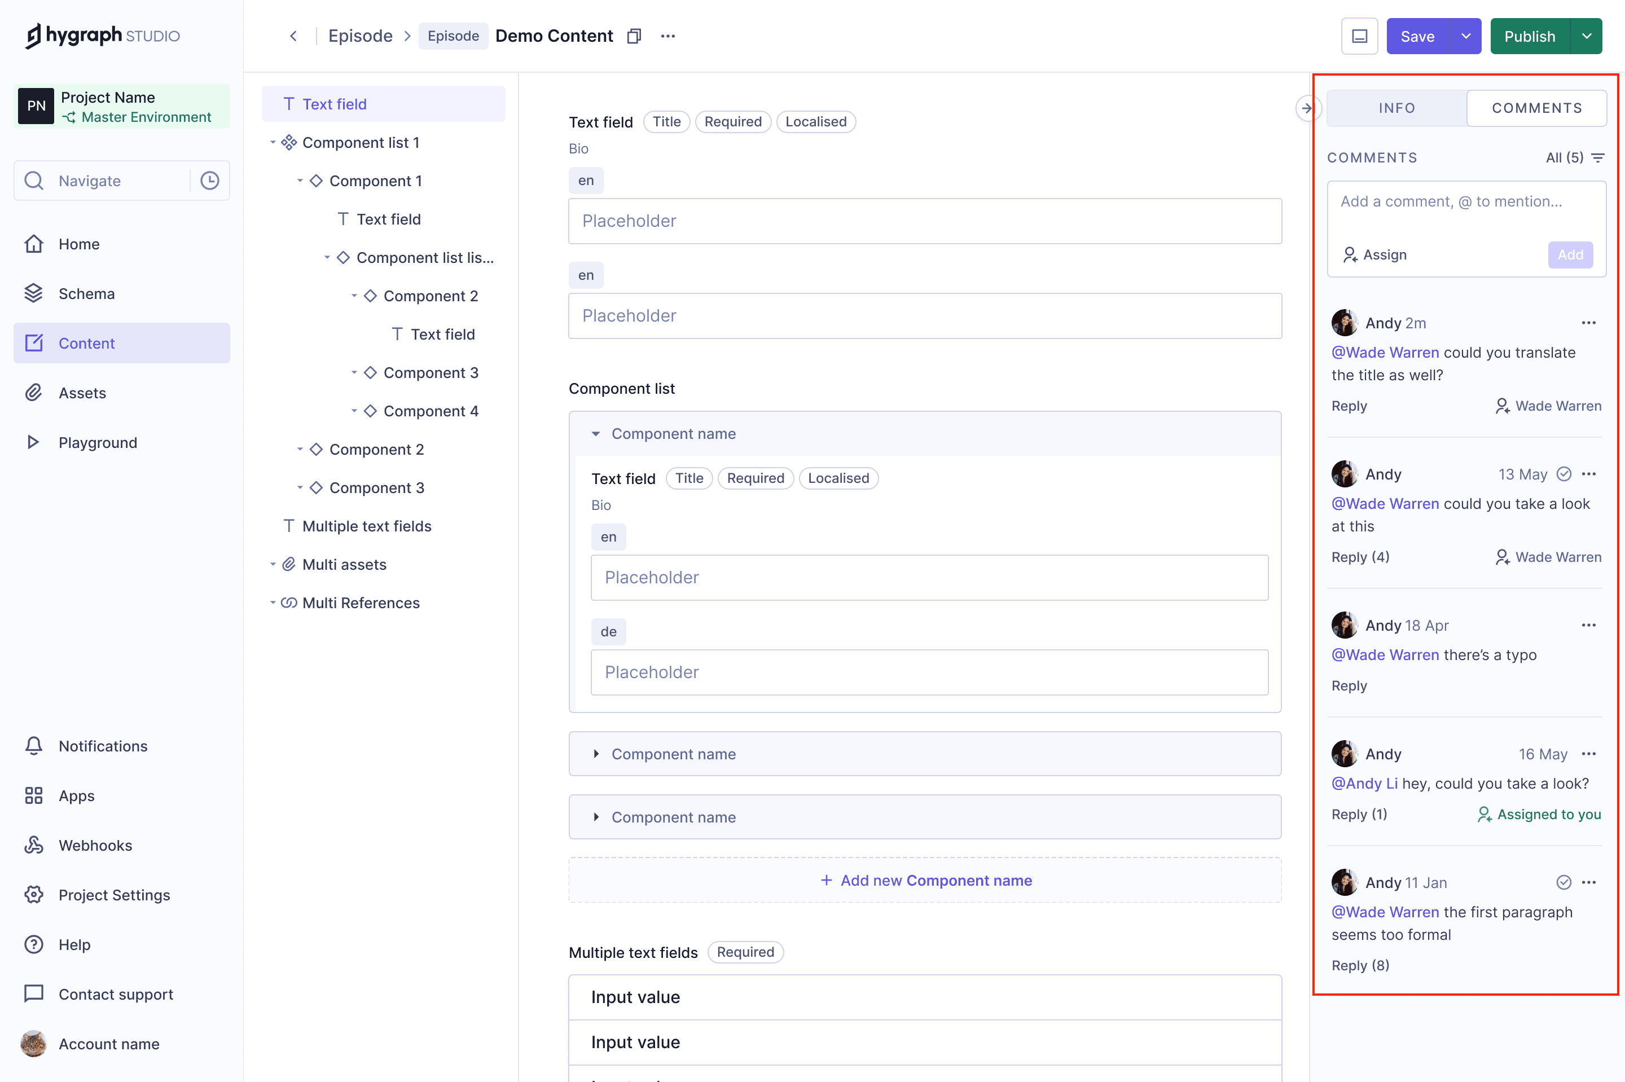This screenshot has height=1082, width=1625.
Task: Select Multiple text fields in the field tree
Action: 366,526
